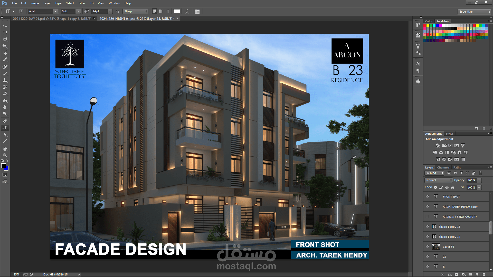Viewport: 493px width, 277px height.
Task: Select the Crop tool
Action: [x=5, y=53]
